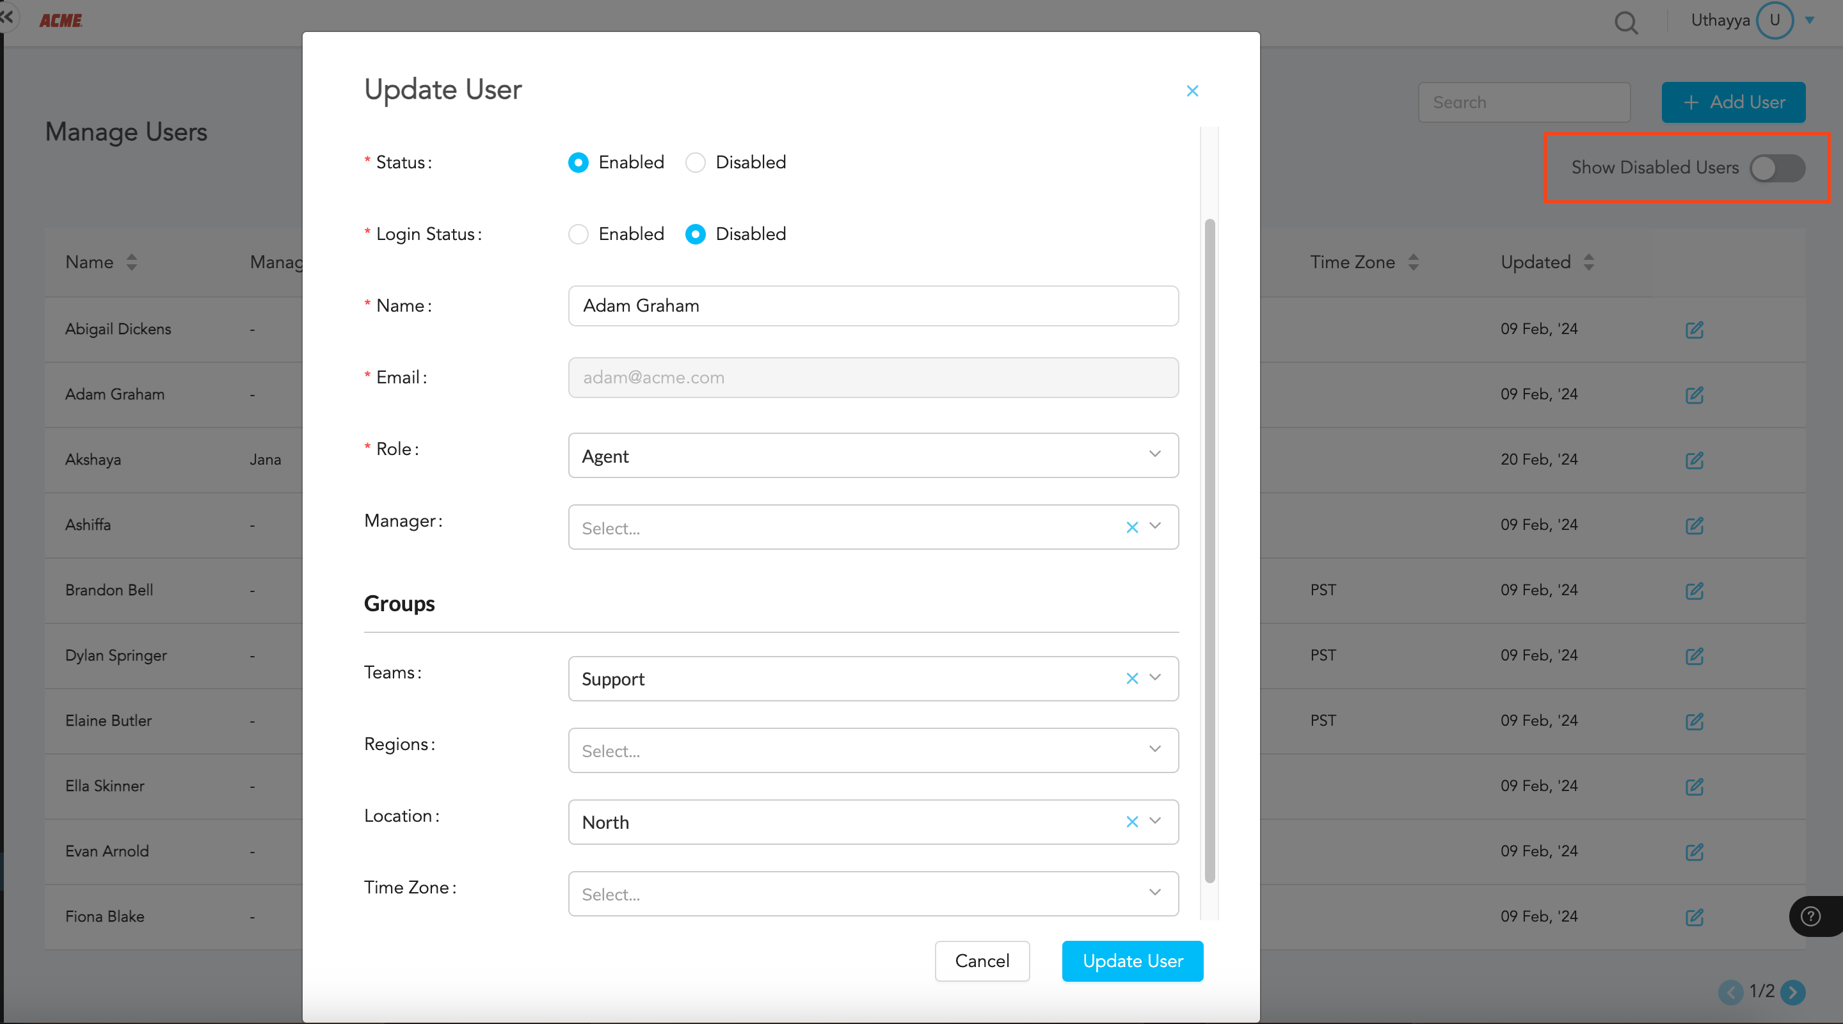This screenshot has width=1843, height=1024.
Task: Set Login Status to Enabled
Action: click(578, 234)
